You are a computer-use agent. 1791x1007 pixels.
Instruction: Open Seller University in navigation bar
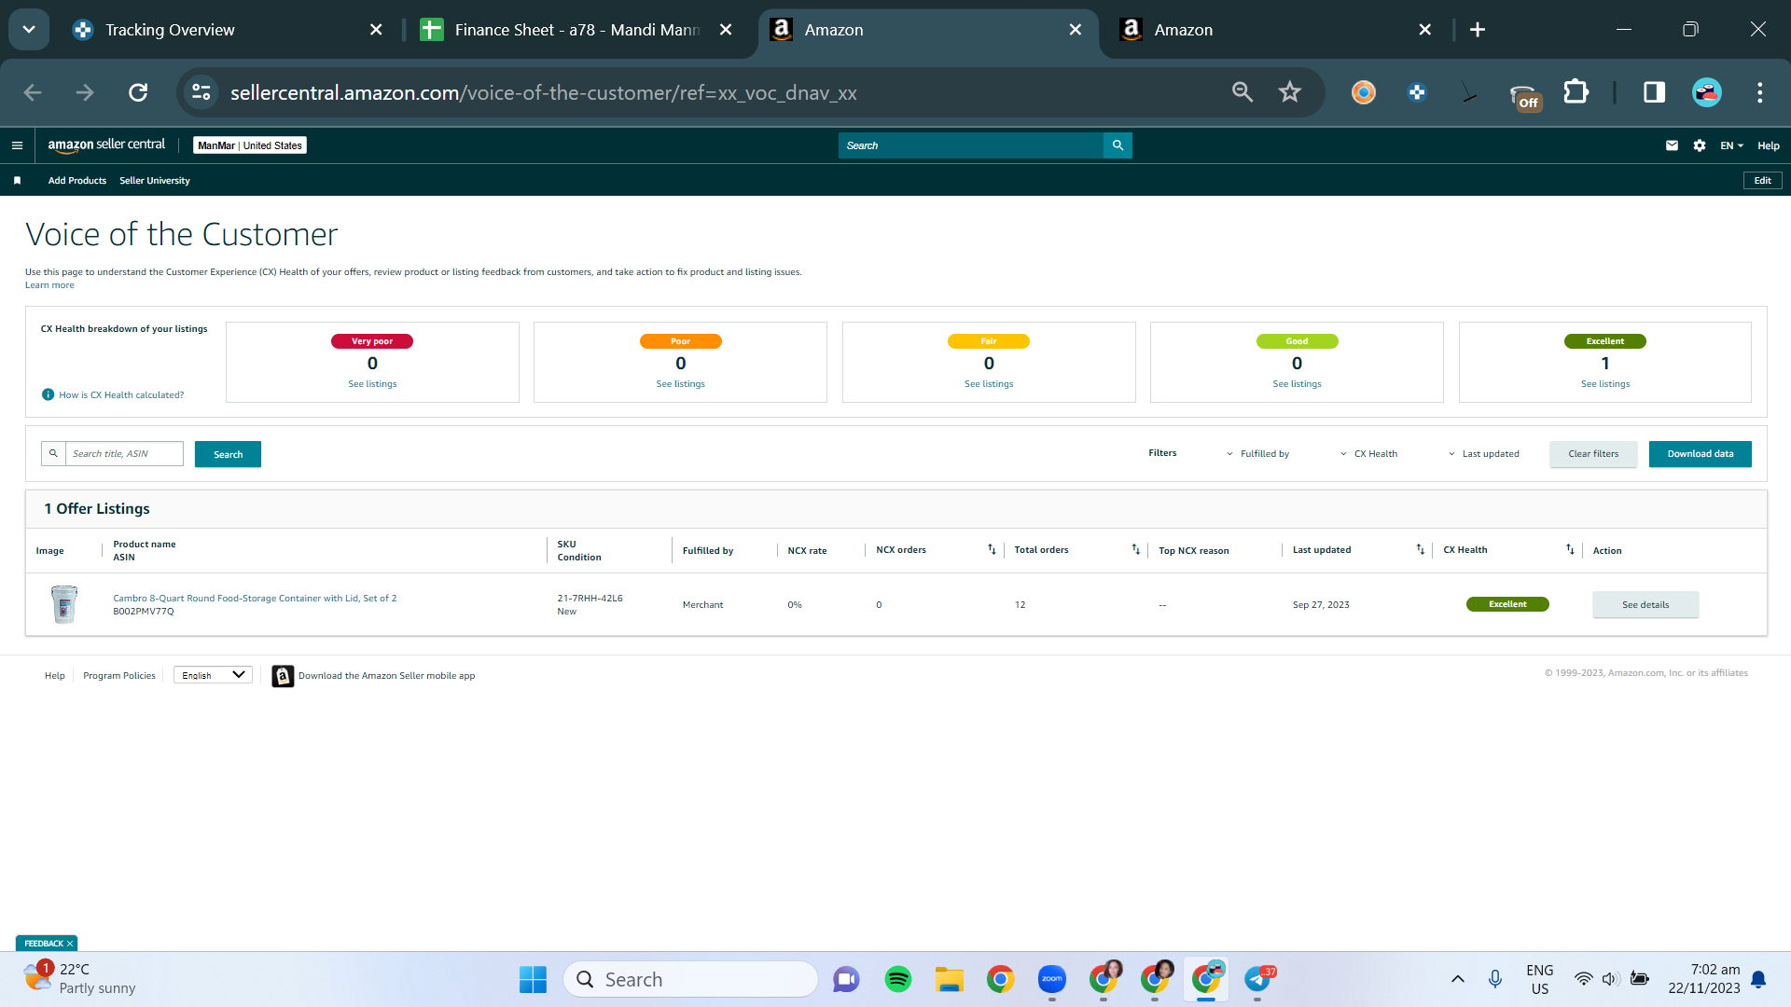[155, 181]
